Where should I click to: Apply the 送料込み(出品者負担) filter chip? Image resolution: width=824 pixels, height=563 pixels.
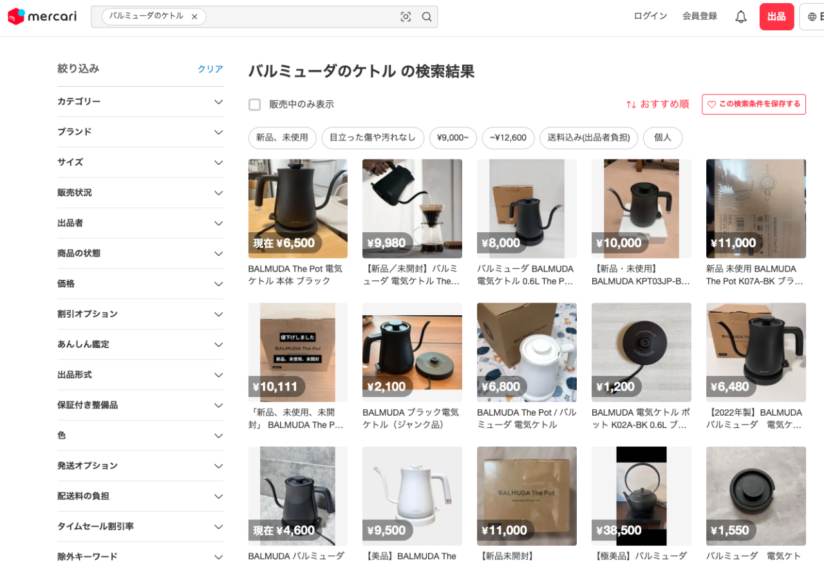588,138
